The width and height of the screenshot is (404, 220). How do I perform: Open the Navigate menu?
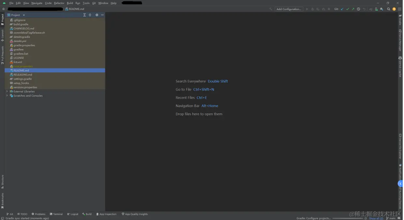[37, 3]
